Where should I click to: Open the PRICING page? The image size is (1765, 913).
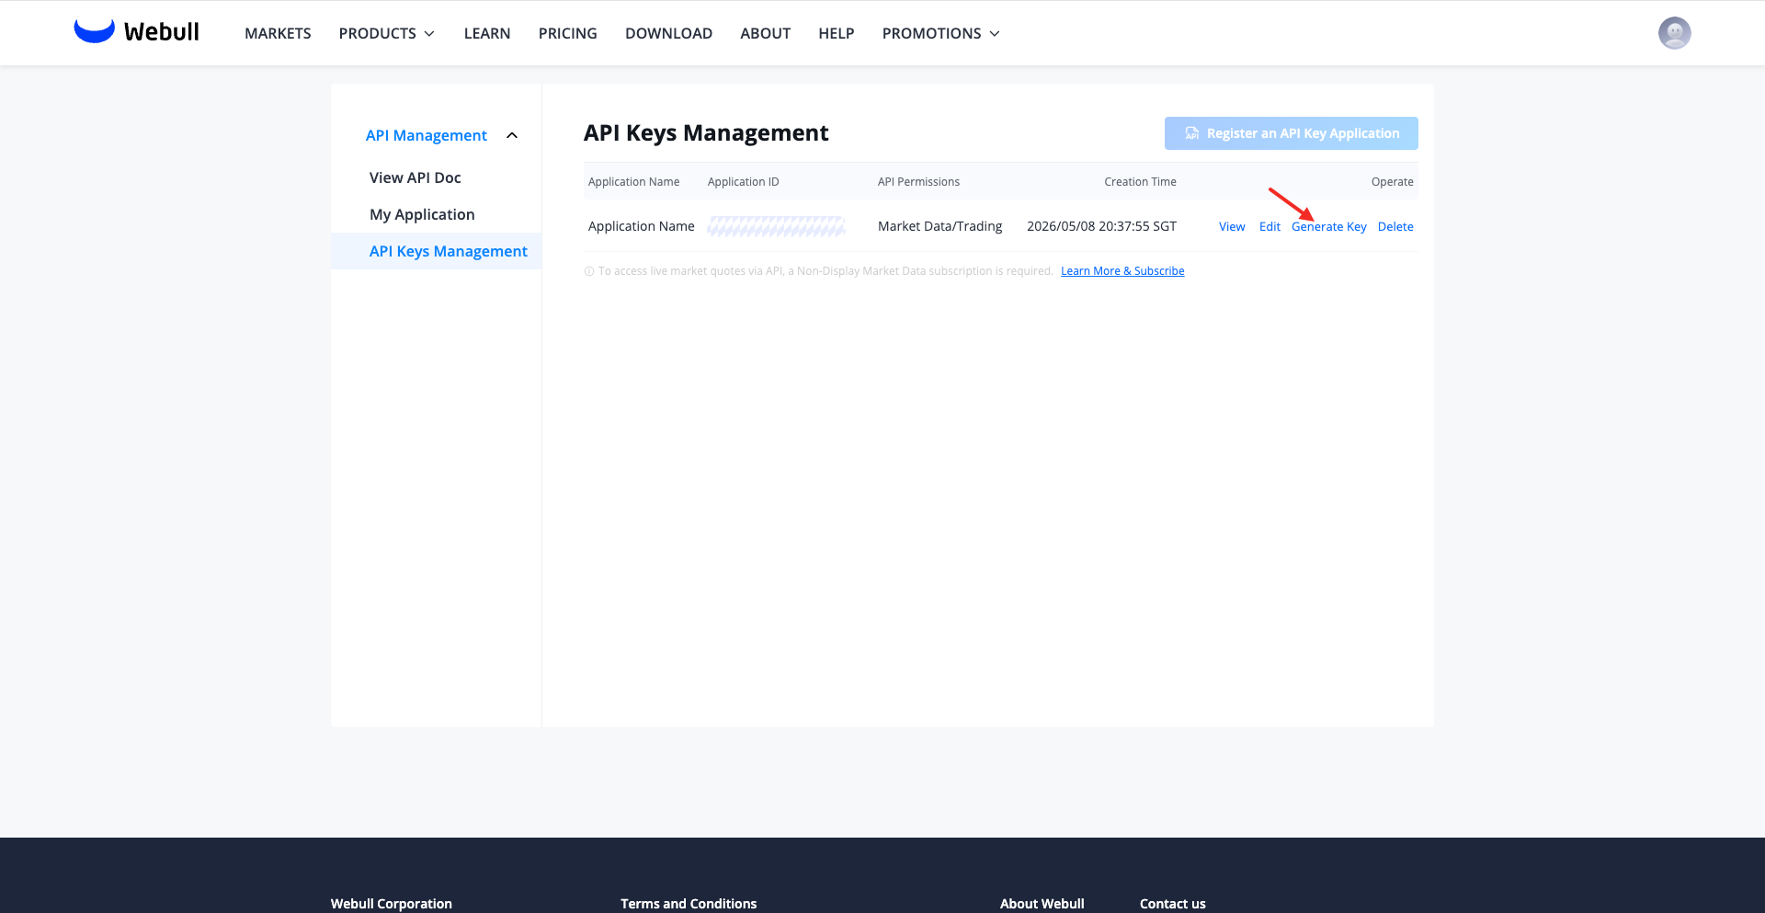pos(568,33)
